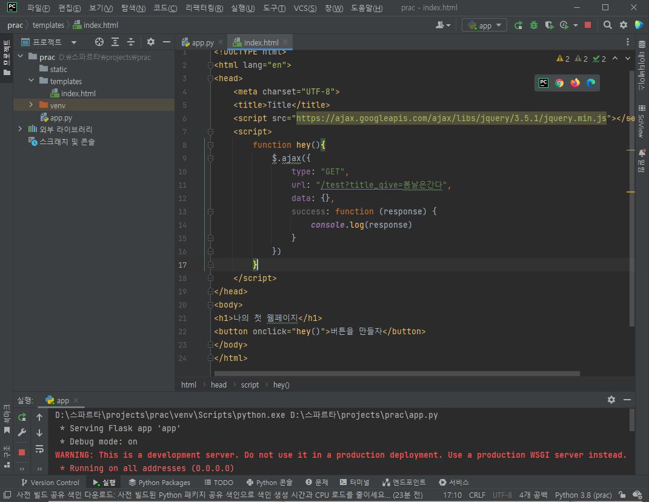
Task: Change CRLF line separator in status bar
Action: pos(477,495)
